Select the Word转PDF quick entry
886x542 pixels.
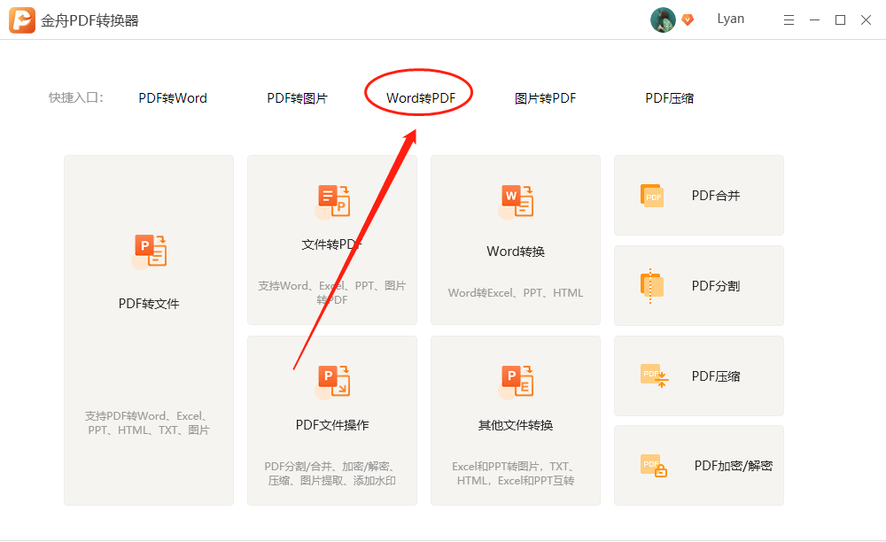pyautogui.click(x=421, y=98)
